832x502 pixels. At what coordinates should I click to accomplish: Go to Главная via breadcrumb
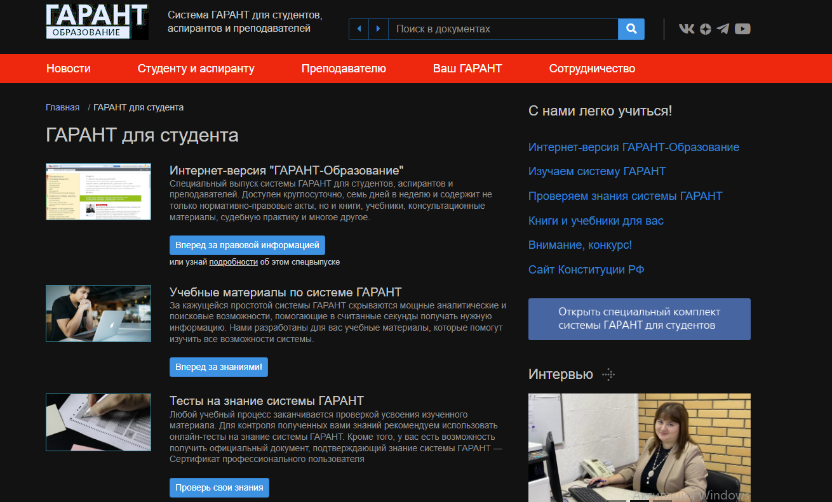pos(62,107)
